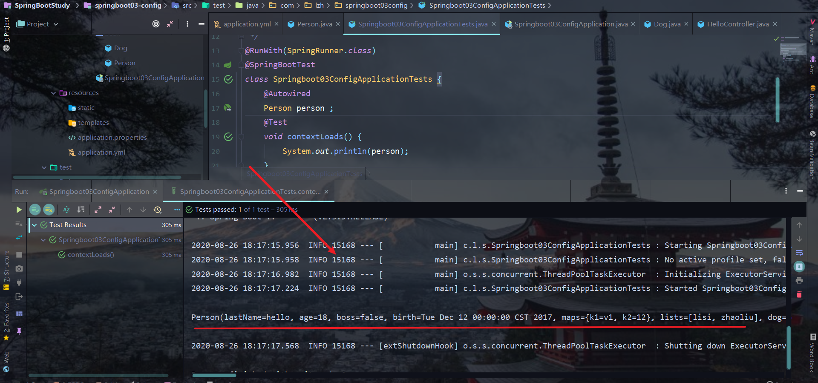This screenshot has width=818, height=383.
Task: Close the Springboot03ConfigApplicationTests.contextLoads run tab
Action: click(326, 192)
